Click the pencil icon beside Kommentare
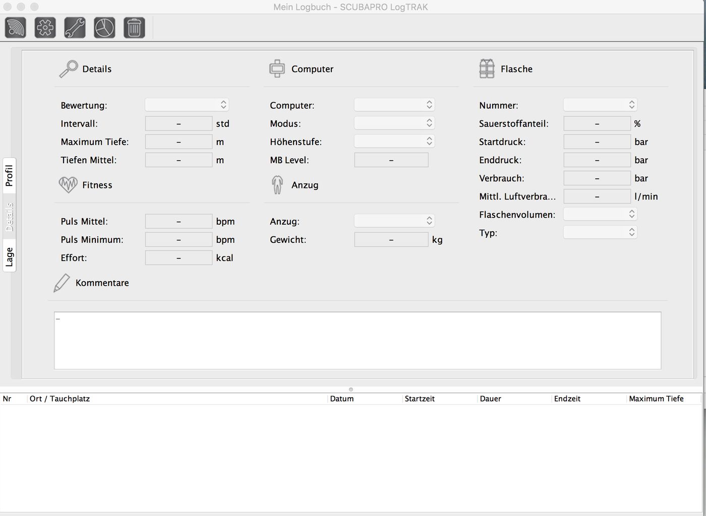706x516 pixels. (x=62, y=283)
